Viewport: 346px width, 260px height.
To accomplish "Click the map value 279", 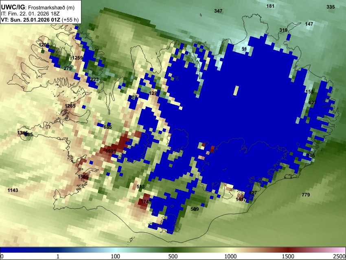I will click(x=68, y=68).
